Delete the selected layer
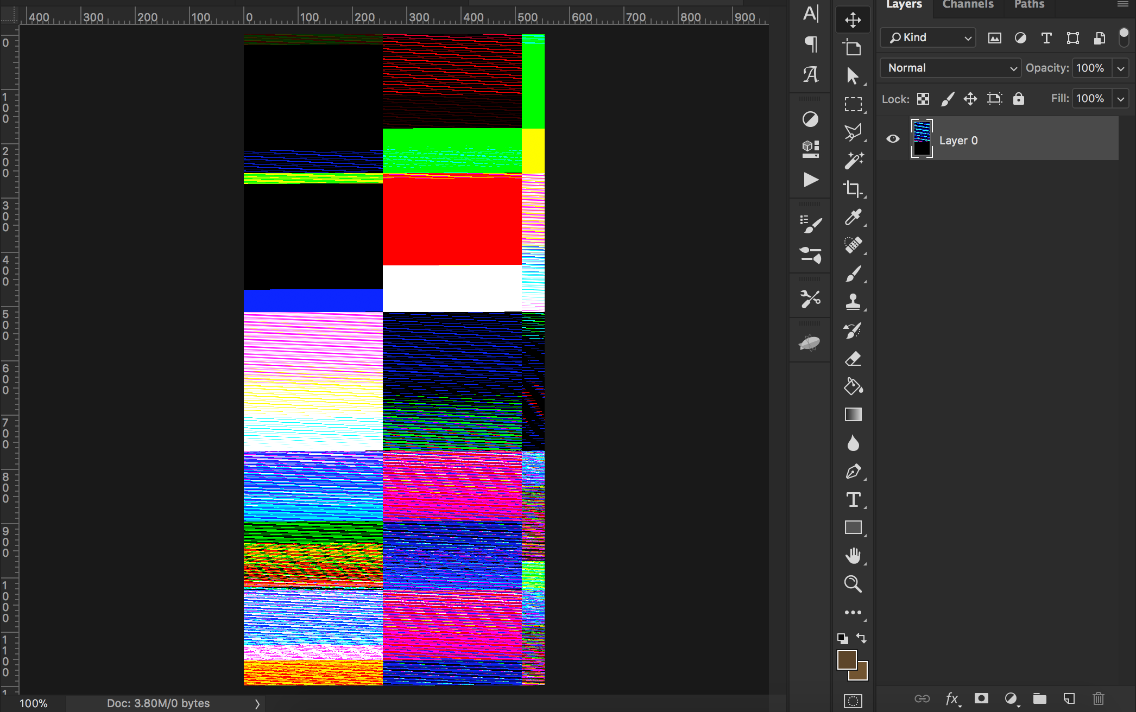This screenshot has width=1136, height=712. pos(1099,698)
